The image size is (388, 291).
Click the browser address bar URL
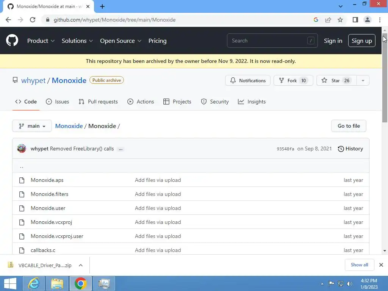114,20
